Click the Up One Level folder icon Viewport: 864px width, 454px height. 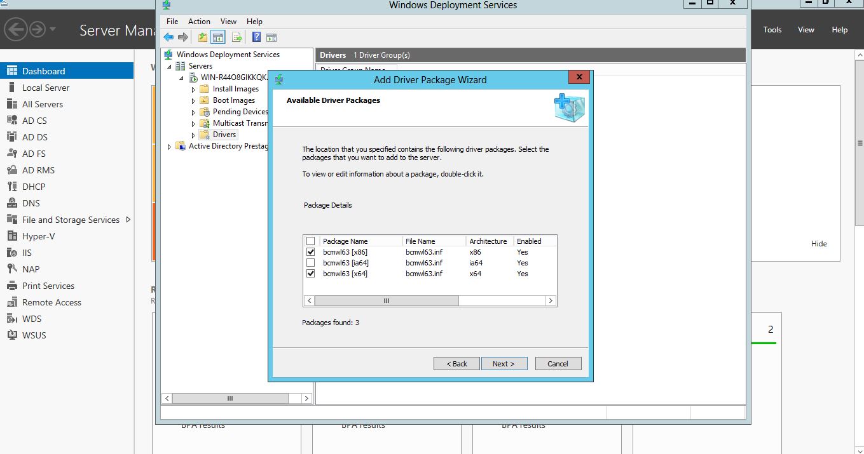point(202,37)
